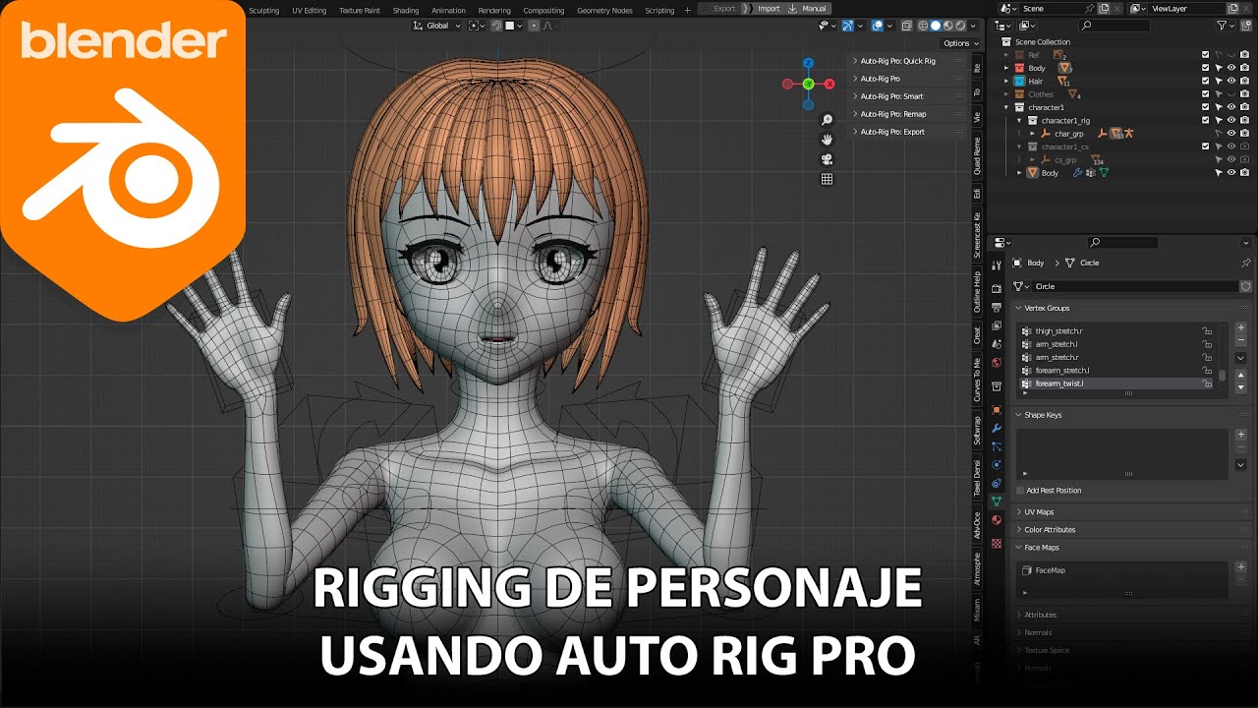The height and width of the screenshot is (708, 1258).
Task: Open Render properties tab icon
Action: coord(997,288)
